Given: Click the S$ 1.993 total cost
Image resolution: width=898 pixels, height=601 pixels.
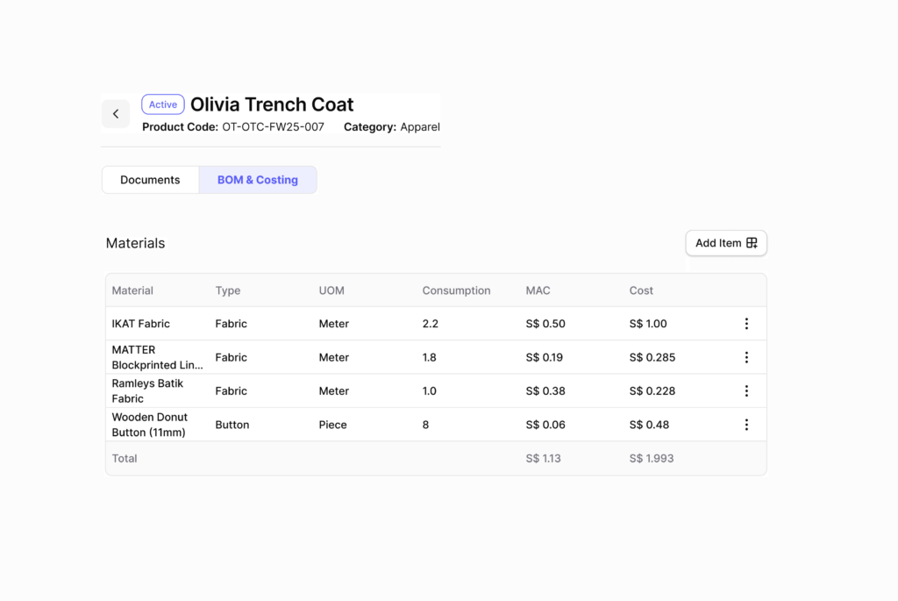Looking at the screenshot, I should coord(652,458).
